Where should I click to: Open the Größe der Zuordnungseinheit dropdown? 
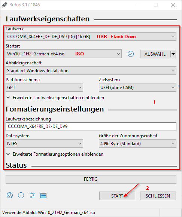[x=137, y=144]
